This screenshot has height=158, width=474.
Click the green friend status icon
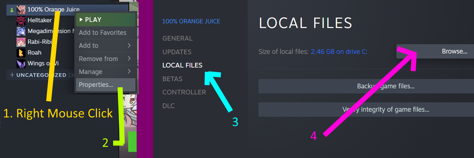pos(12,10)
